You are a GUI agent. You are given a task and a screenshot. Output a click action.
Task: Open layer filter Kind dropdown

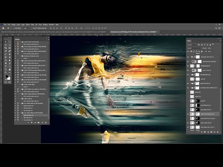[192, 45]
